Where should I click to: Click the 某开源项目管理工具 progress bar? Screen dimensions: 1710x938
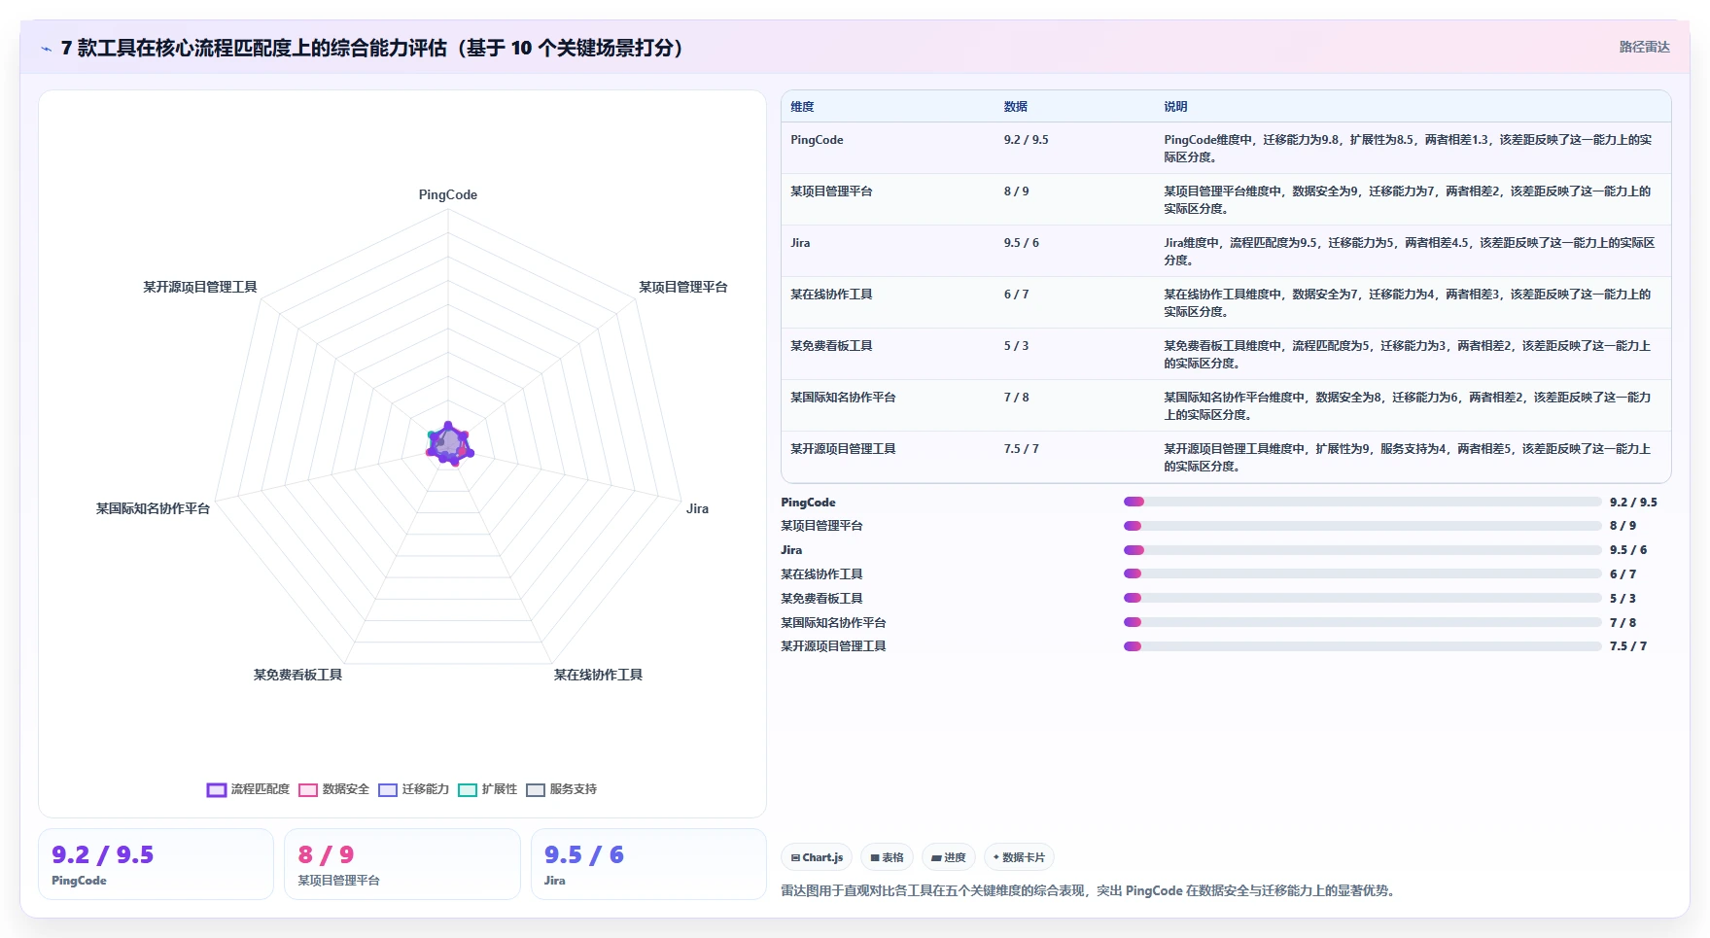[x=1362, y=646]
